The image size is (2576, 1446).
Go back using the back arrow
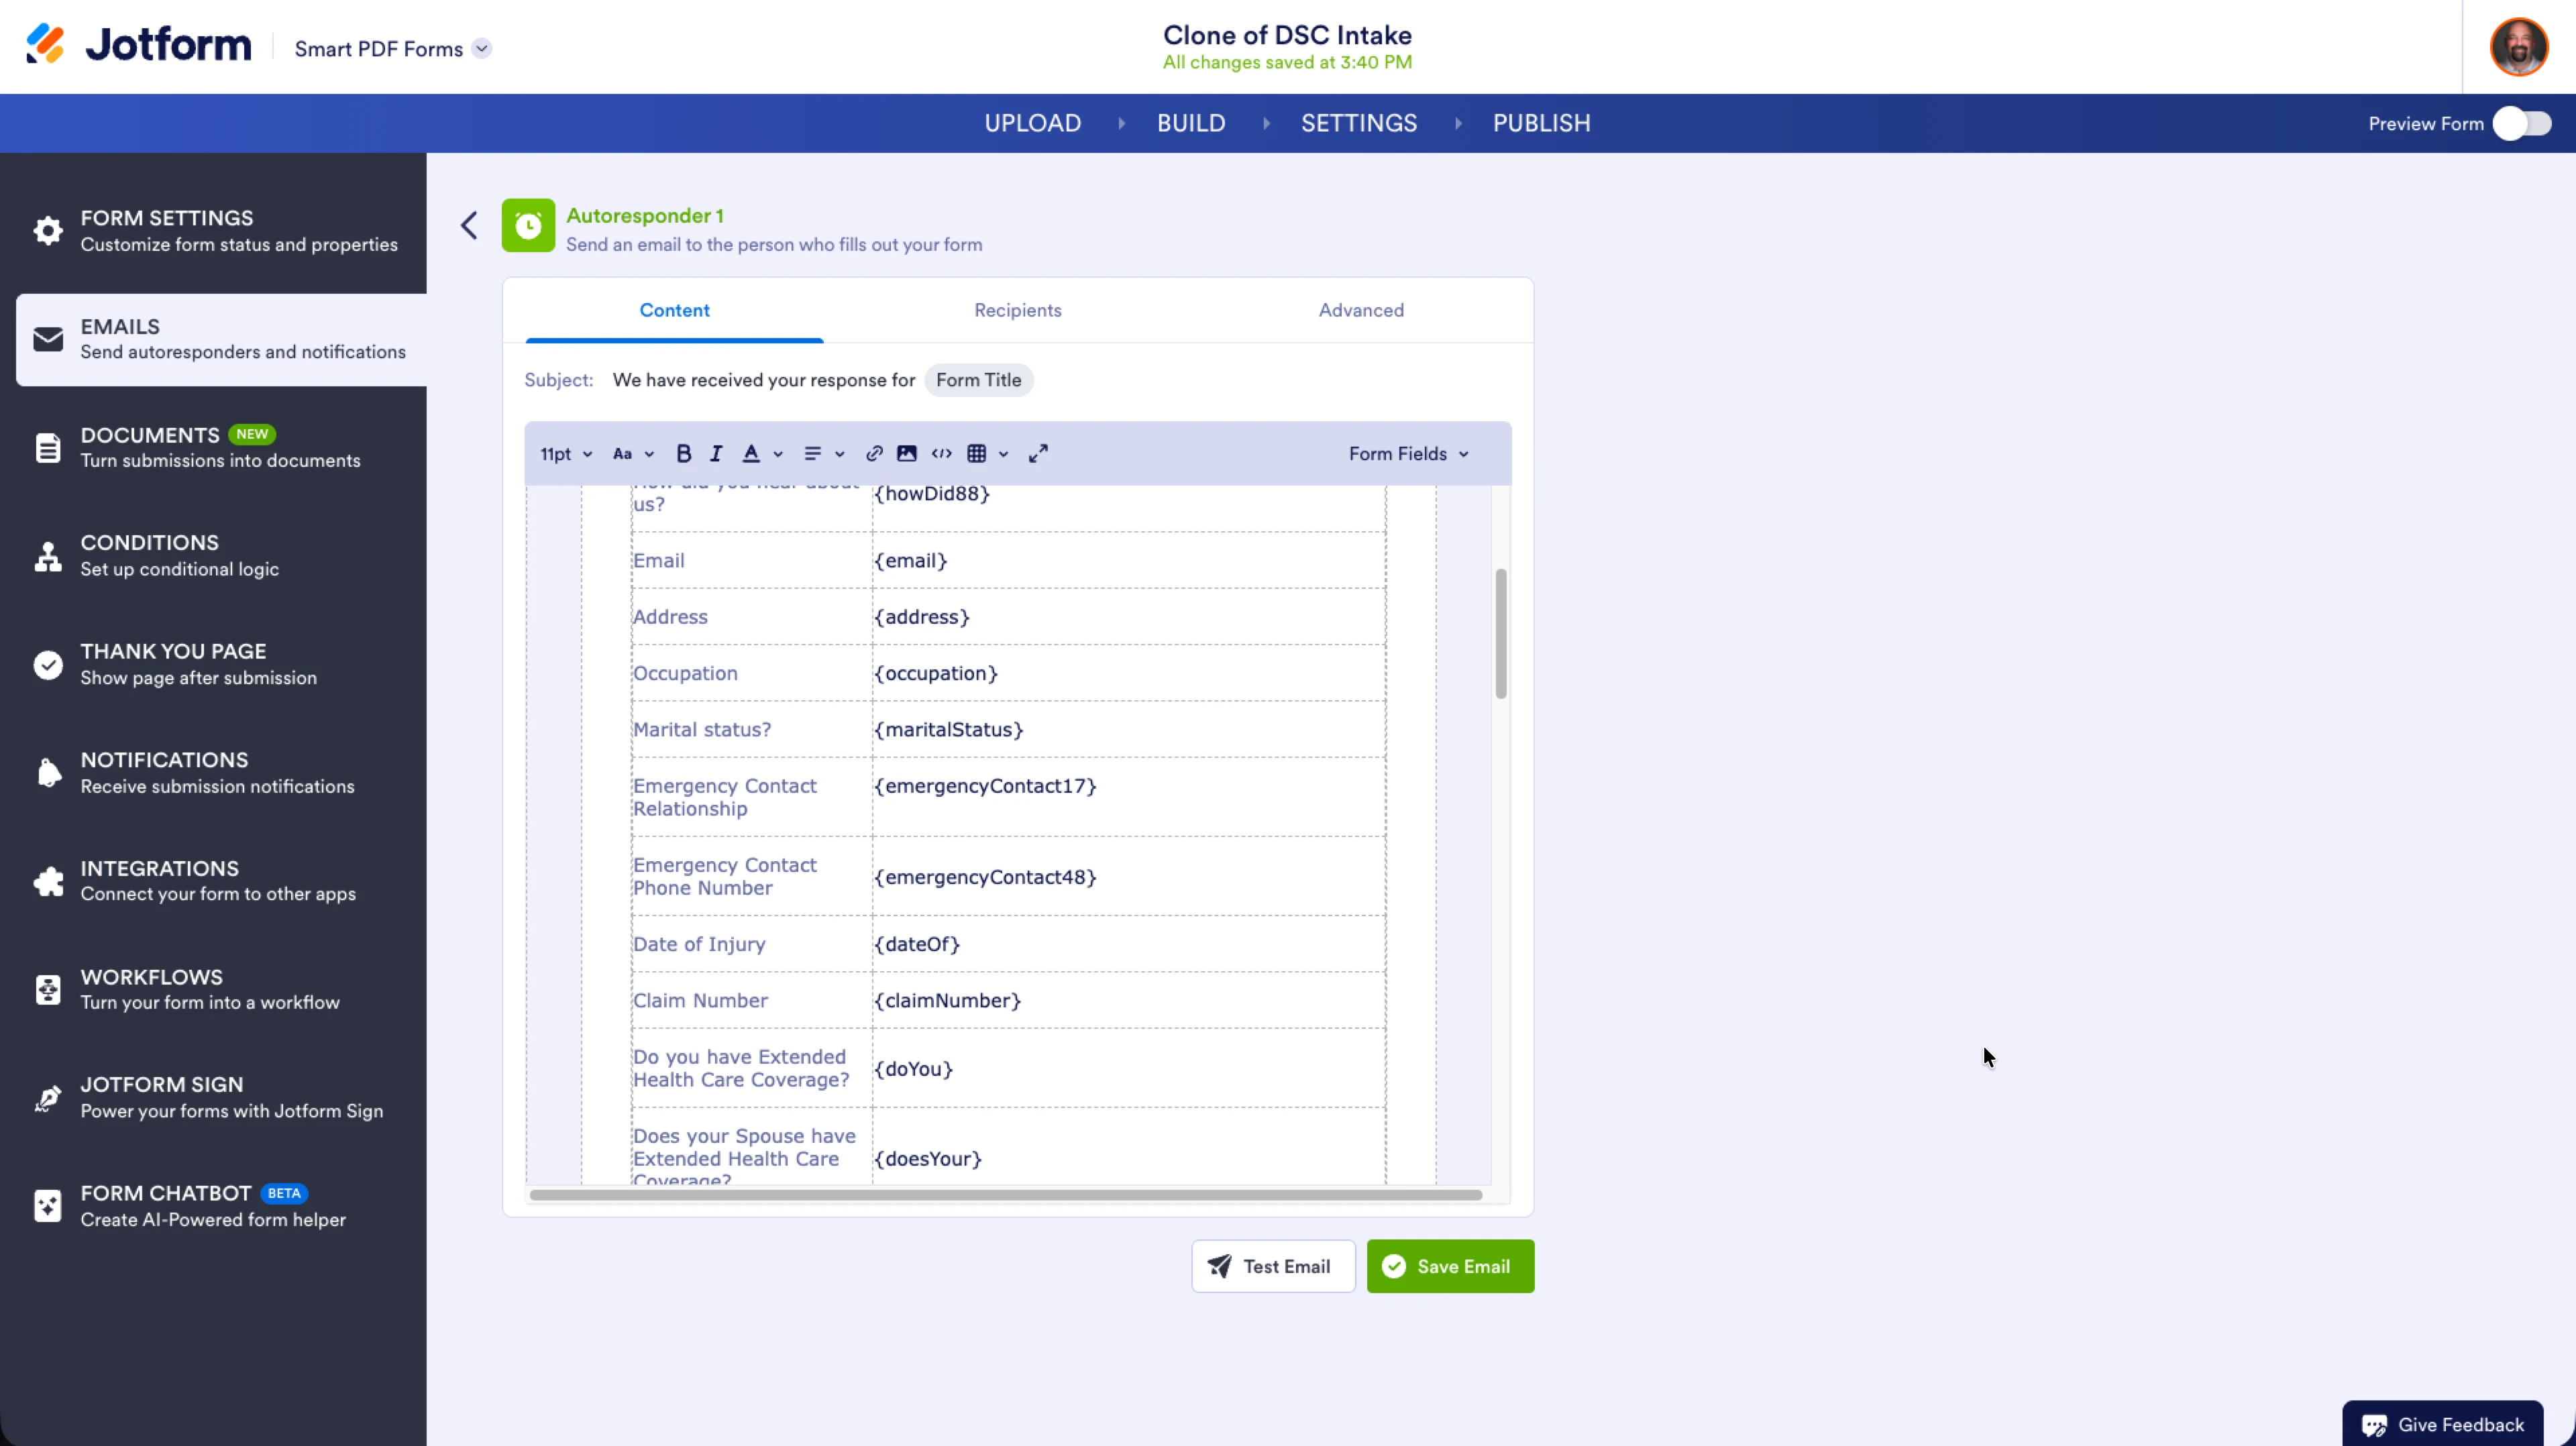(468, 225)
